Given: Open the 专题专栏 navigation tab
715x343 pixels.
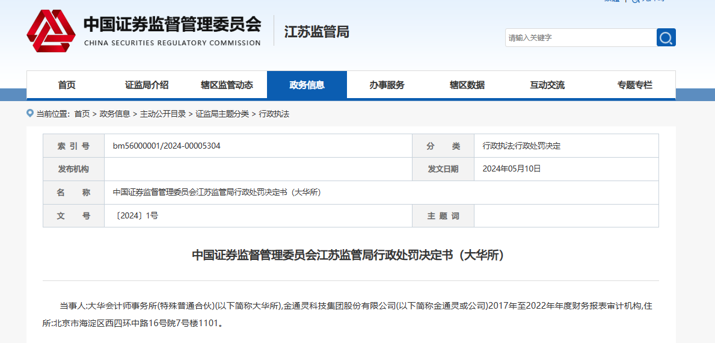Looking at the screenshot, I should pyautogui.click(x=635, y=85).
